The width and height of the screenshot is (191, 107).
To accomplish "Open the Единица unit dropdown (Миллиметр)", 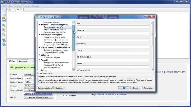I will pyautogui.click(x=29, y=74).
